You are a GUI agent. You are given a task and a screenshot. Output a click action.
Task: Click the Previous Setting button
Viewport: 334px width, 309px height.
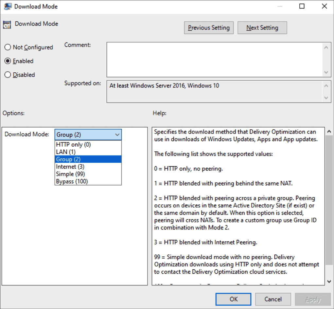click(209, 27)
